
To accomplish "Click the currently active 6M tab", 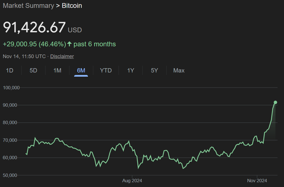I will 81,70.
